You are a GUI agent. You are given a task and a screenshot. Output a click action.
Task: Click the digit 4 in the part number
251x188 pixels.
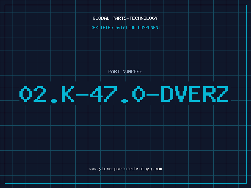(x=96, y=94)
